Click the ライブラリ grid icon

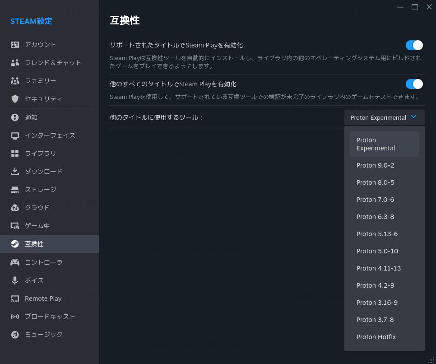15,154
